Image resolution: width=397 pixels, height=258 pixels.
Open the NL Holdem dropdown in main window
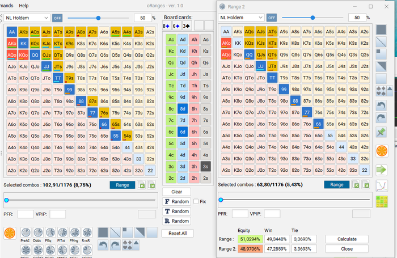[27, 18]
